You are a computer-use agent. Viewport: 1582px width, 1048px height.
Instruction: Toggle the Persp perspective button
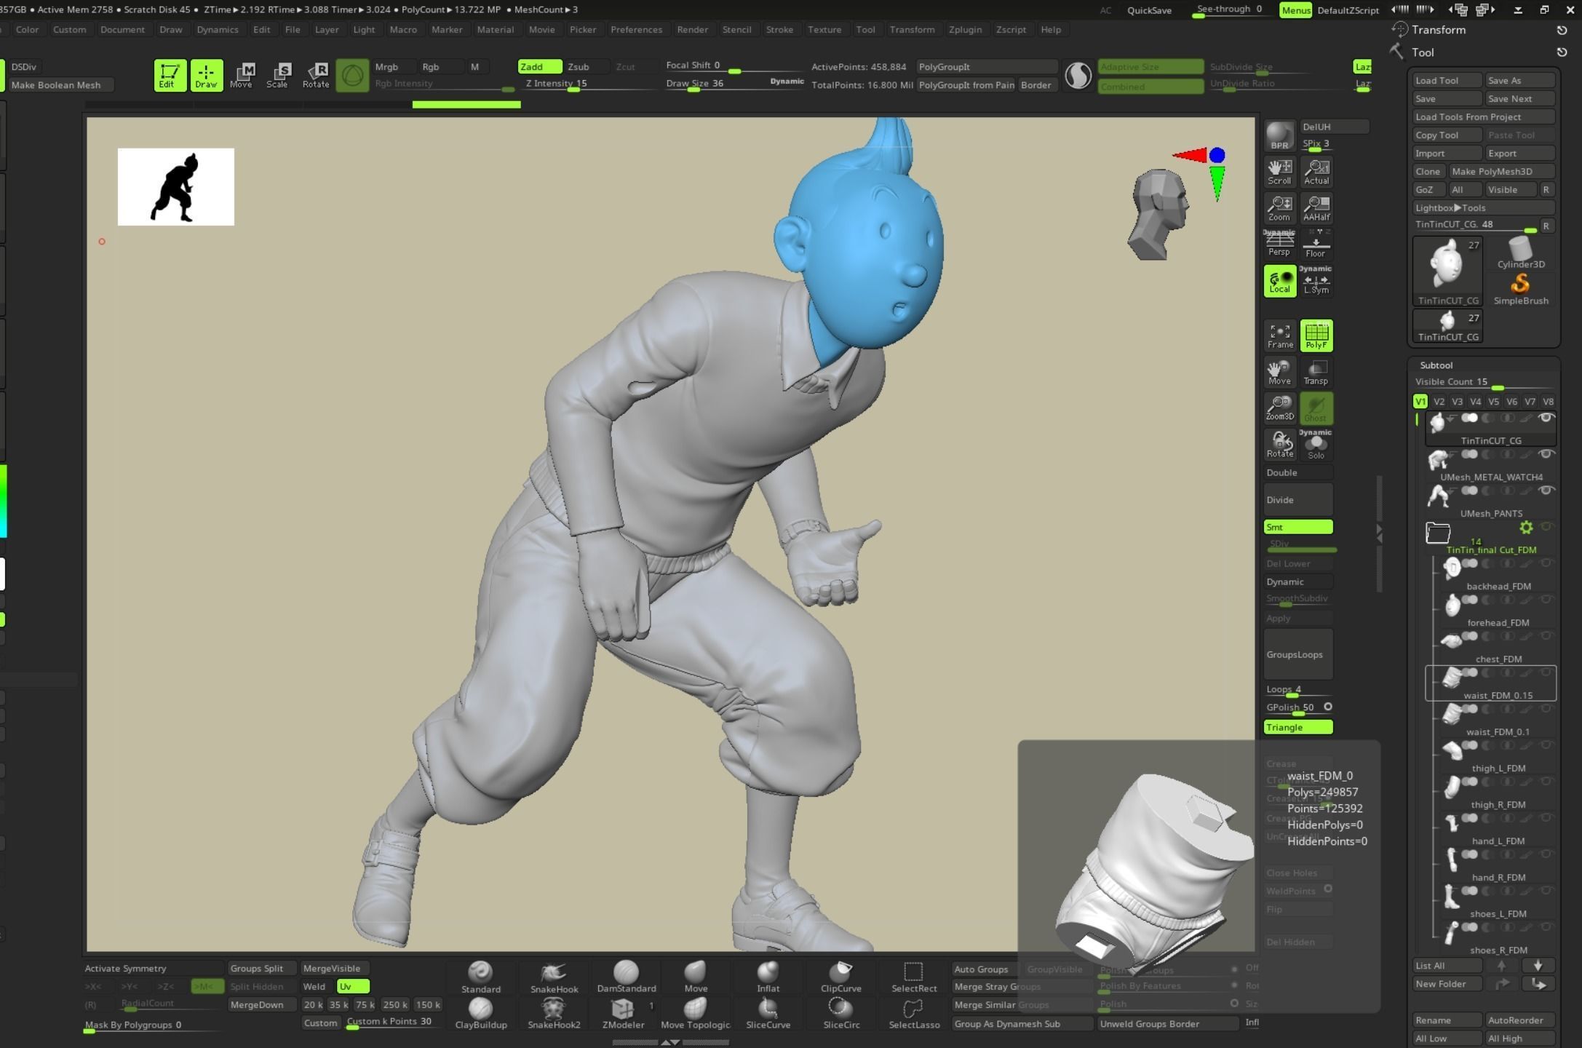(x=1279, y=245)
